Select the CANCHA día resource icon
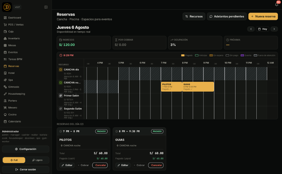The height and width of the screenshot is (174, 282). point(61,69)
